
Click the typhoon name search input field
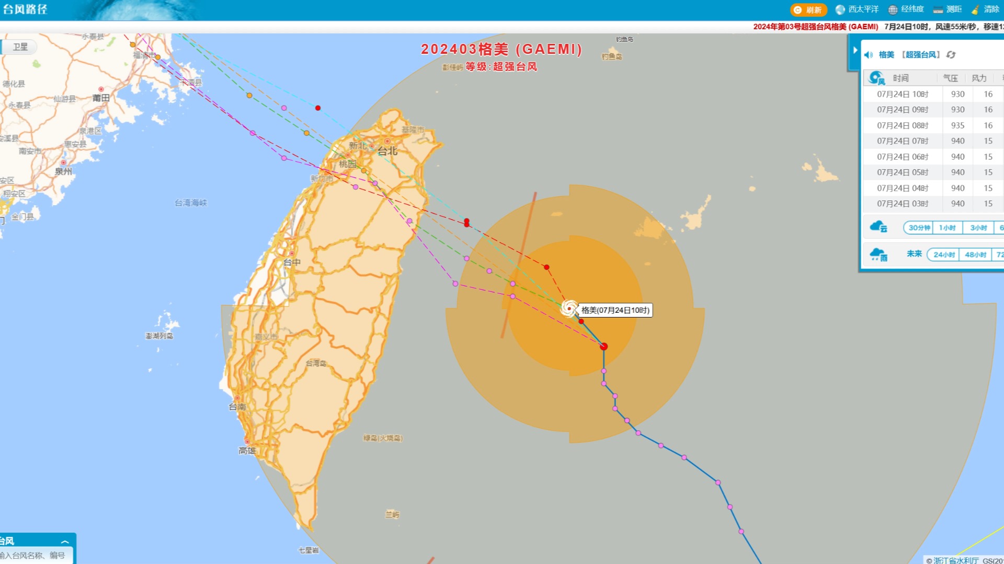36,556
